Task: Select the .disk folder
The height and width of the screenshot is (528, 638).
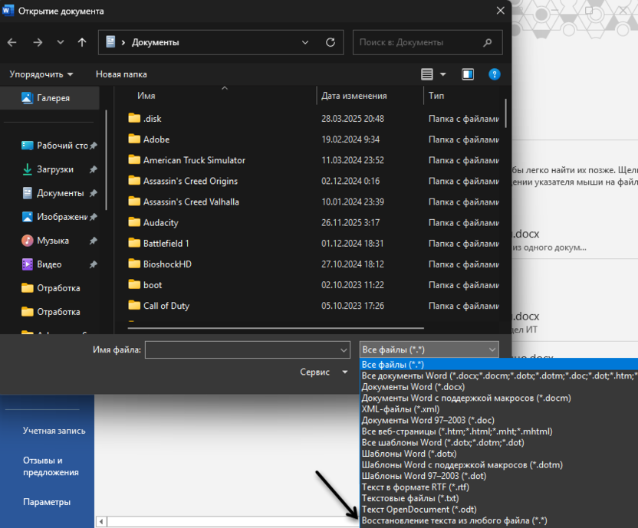Action: pyautogui.click(x=314, y=118)
